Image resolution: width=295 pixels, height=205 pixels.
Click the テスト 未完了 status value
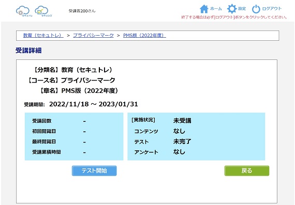click(x=182, y=141)
